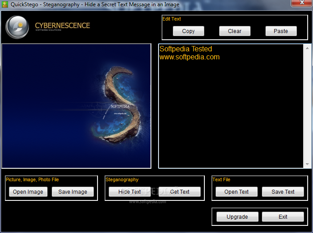313x233 pixels.
Task: Save the picture via Save Image
Action: click(x=73, y=192)
